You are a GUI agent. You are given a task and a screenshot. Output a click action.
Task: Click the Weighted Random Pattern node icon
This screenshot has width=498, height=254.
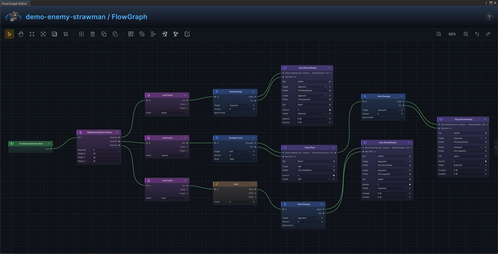(80, 132)
